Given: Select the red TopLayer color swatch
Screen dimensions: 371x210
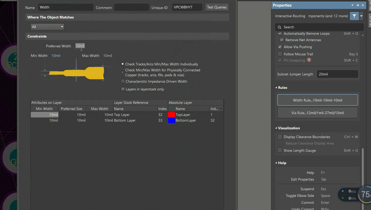Looking at the screenshot, I should (x=171, y=115).
